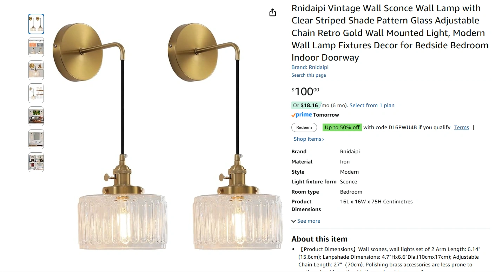Open the Brand: Rnidaipi link
The width and height of the screenshot is (496, 272).
[310, 67]
